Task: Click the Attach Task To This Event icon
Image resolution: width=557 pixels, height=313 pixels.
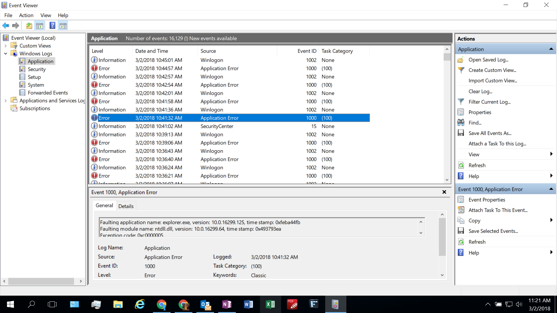Action: (x=461, y=210)
